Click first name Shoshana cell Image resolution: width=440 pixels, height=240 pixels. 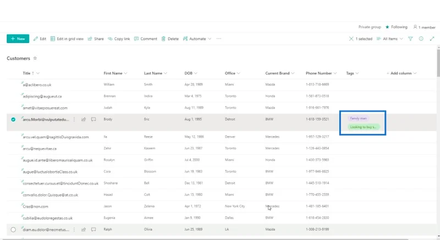point(111,183)
